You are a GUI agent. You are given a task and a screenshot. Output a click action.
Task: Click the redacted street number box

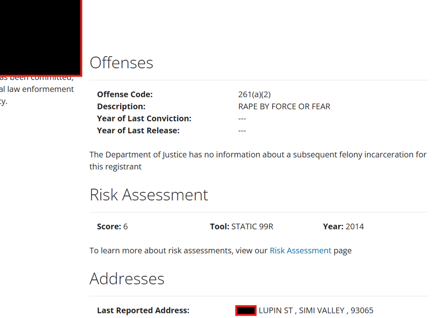coord(246,310)
